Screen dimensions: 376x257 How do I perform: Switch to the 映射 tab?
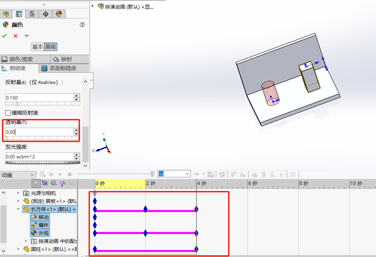coord(67,59)
